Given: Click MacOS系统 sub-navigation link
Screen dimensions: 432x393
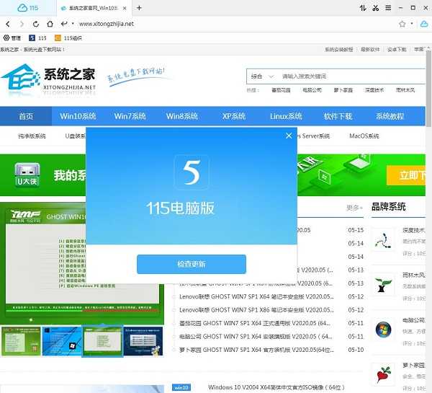Looking at the screenshot, I should coord(364,136).
